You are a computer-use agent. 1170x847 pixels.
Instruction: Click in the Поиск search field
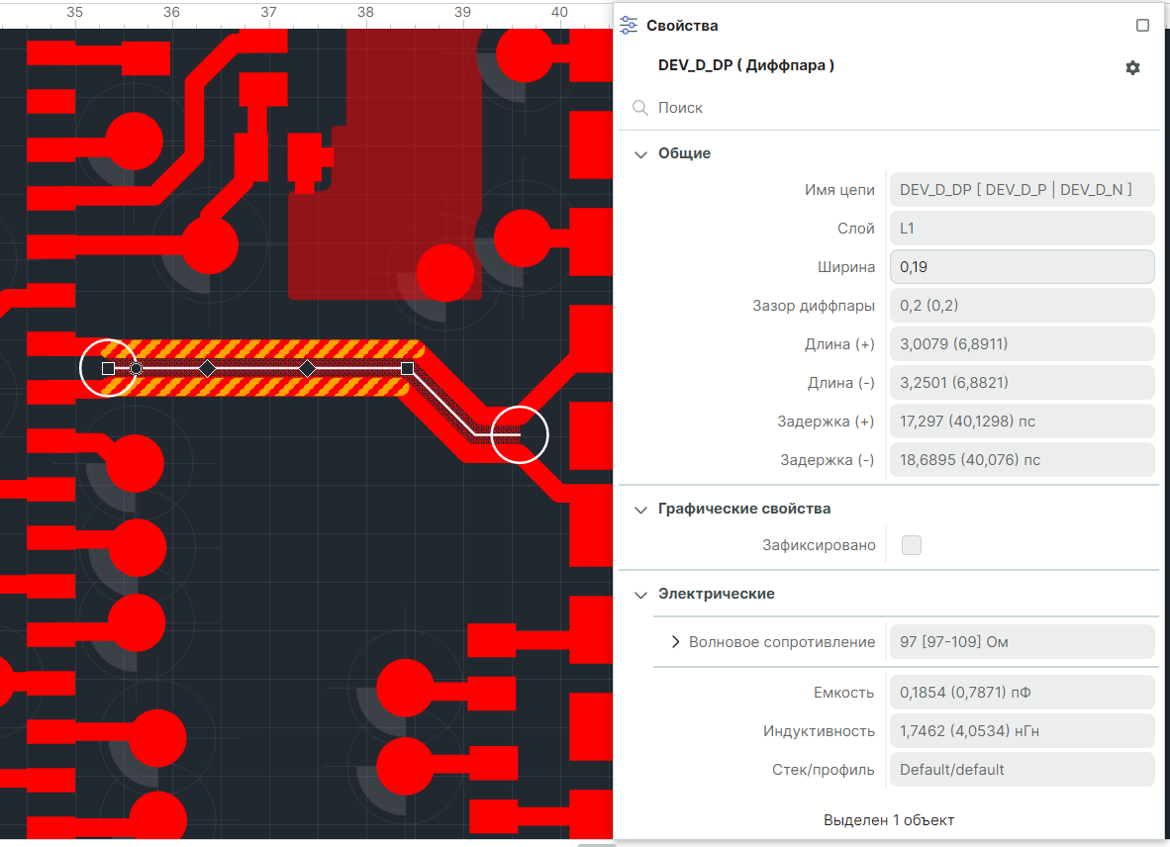click(891, 107)
